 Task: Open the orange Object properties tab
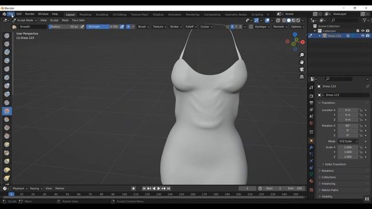click(x=312, y=140)
